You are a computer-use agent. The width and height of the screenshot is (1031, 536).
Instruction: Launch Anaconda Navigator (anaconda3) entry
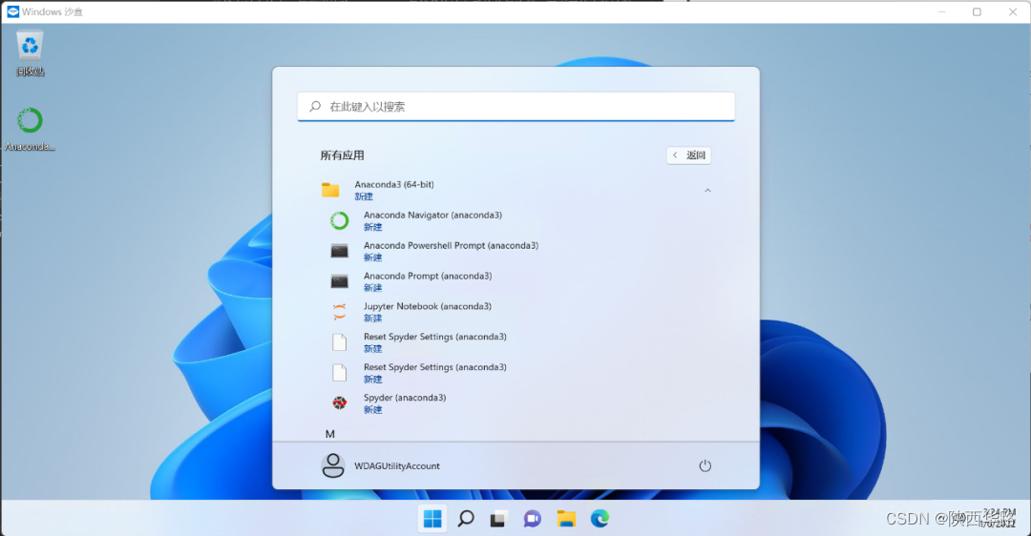click(x=515, y=220)
